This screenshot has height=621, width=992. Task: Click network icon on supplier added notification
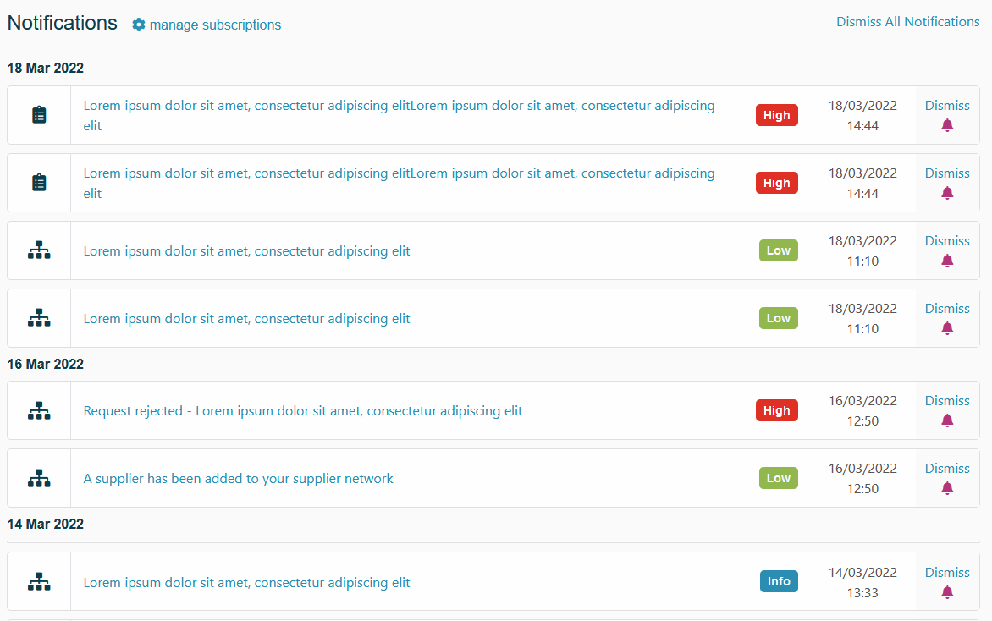click(x=39, y=478)
